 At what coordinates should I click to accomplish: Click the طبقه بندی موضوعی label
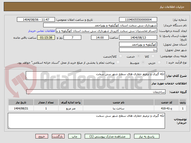[x=173, y=56]
